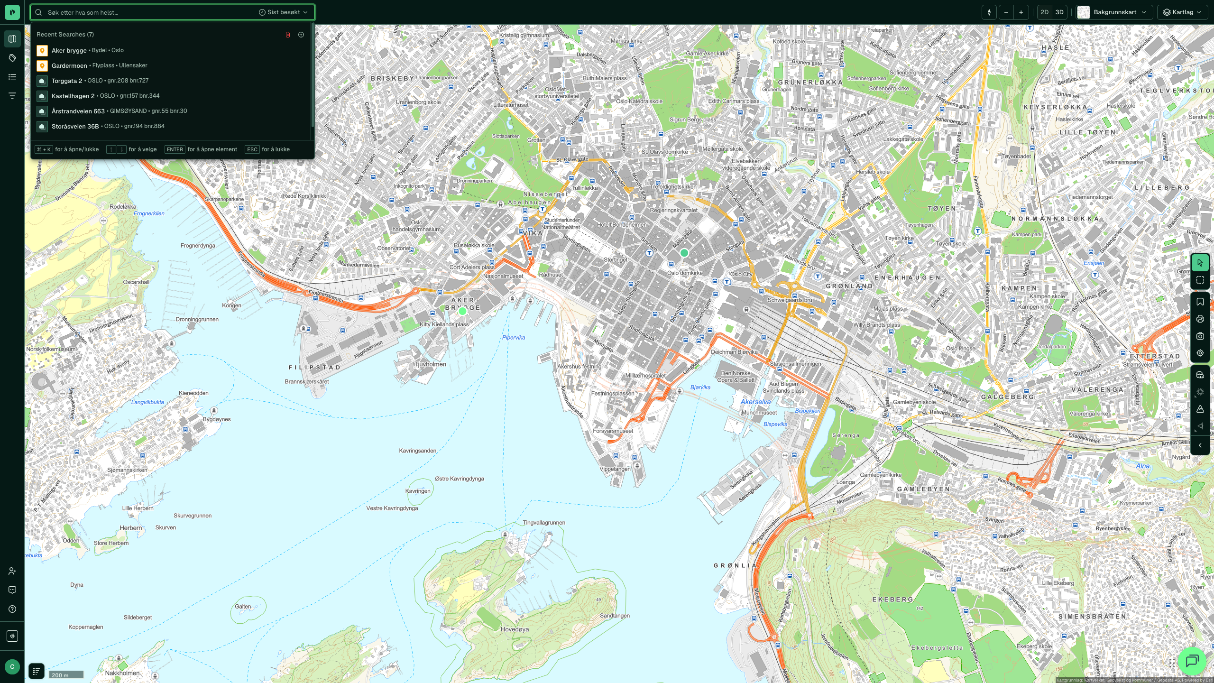Click the mountain terrain icon
The height and width of the screenshot is (683, 1214).
1200,409
